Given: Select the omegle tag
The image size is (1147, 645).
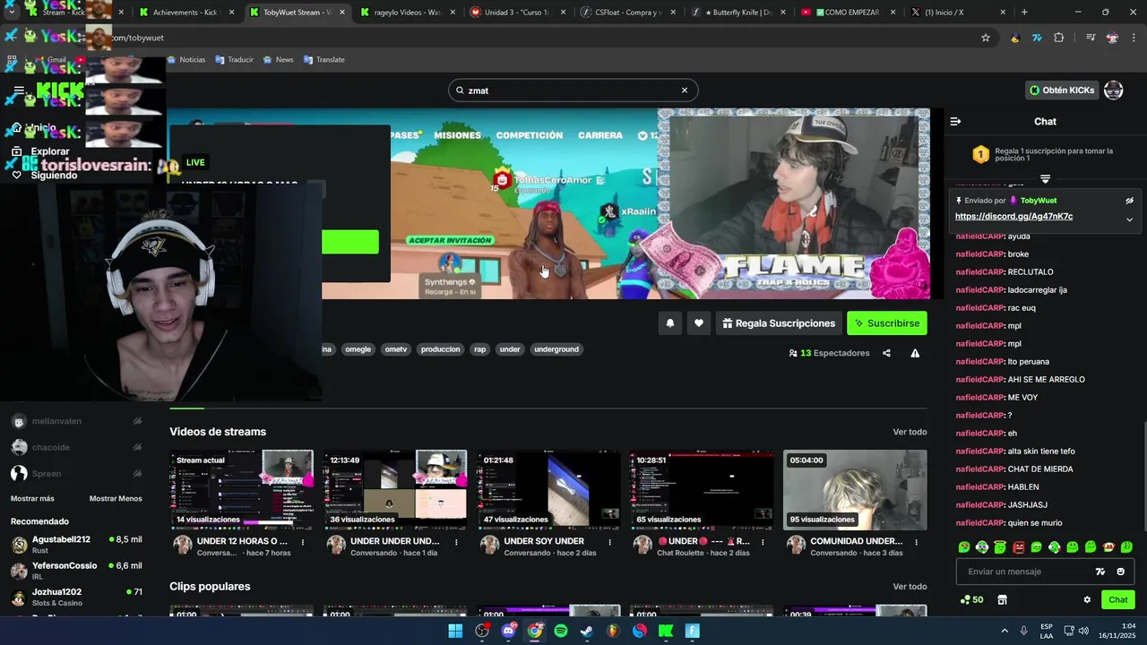Looking at the screenshot, I should pyautogui.click(x=358, y=349).
